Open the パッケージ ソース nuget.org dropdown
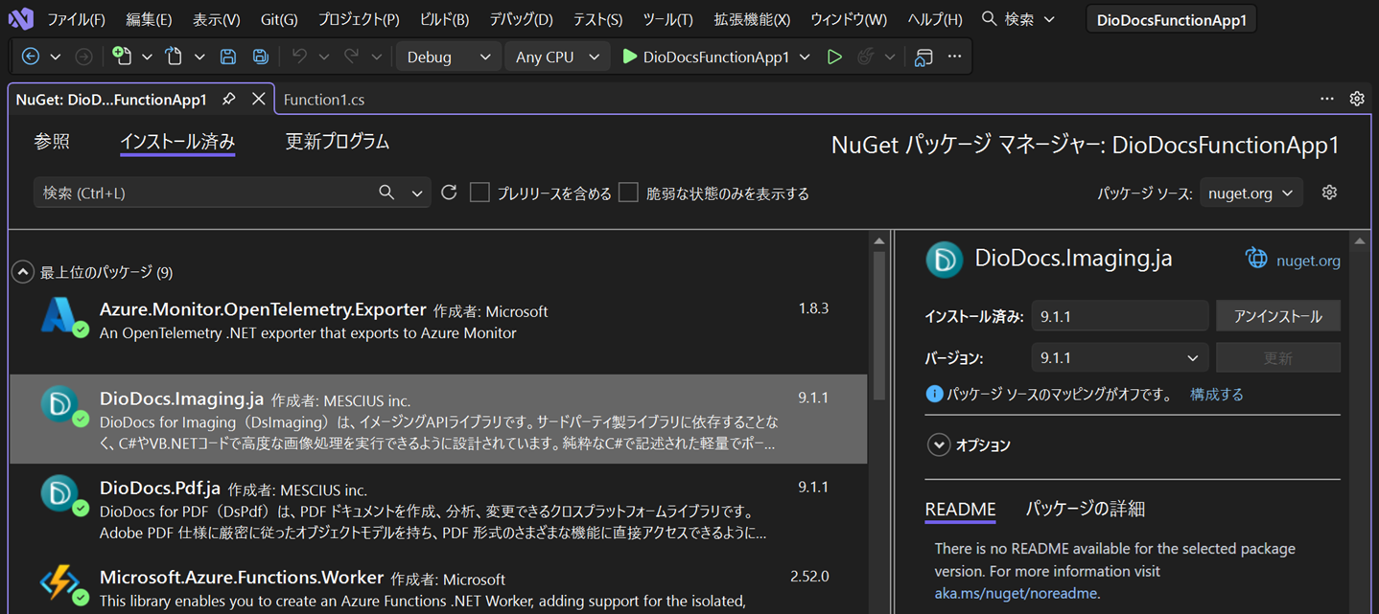 click(1251, 193)
